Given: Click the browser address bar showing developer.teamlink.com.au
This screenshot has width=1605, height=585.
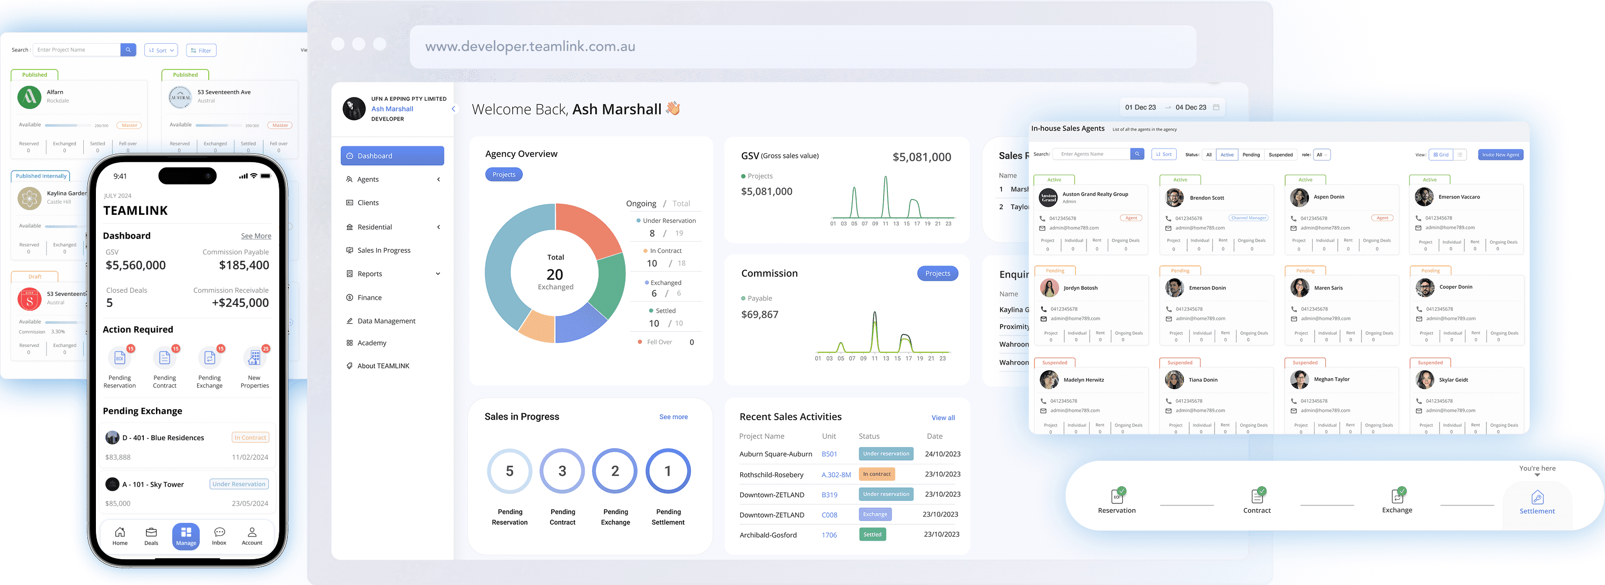Looking at the screenshot, I should [802, 47].
